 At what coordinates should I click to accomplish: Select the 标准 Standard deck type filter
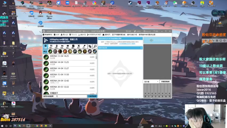[x=56, y=46]
